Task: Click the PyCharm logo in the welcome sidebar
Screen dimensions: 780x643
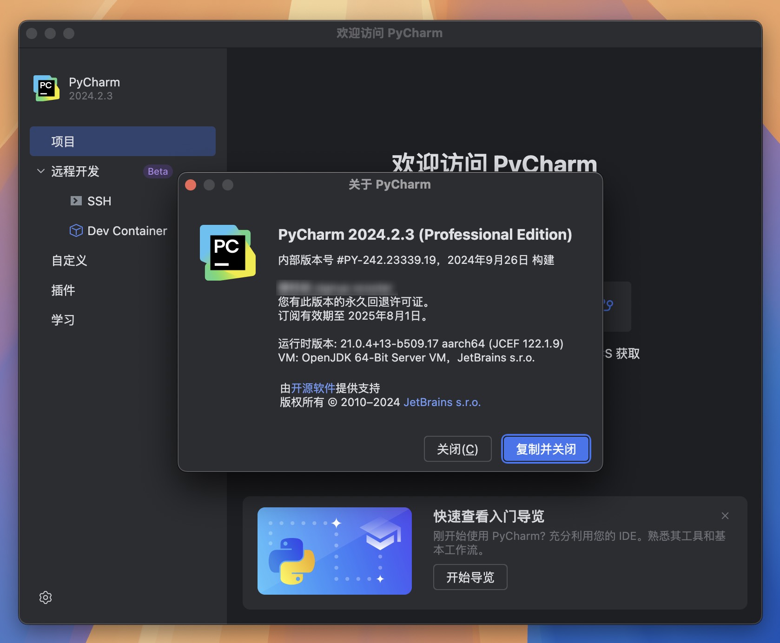Action: point(46,88)
